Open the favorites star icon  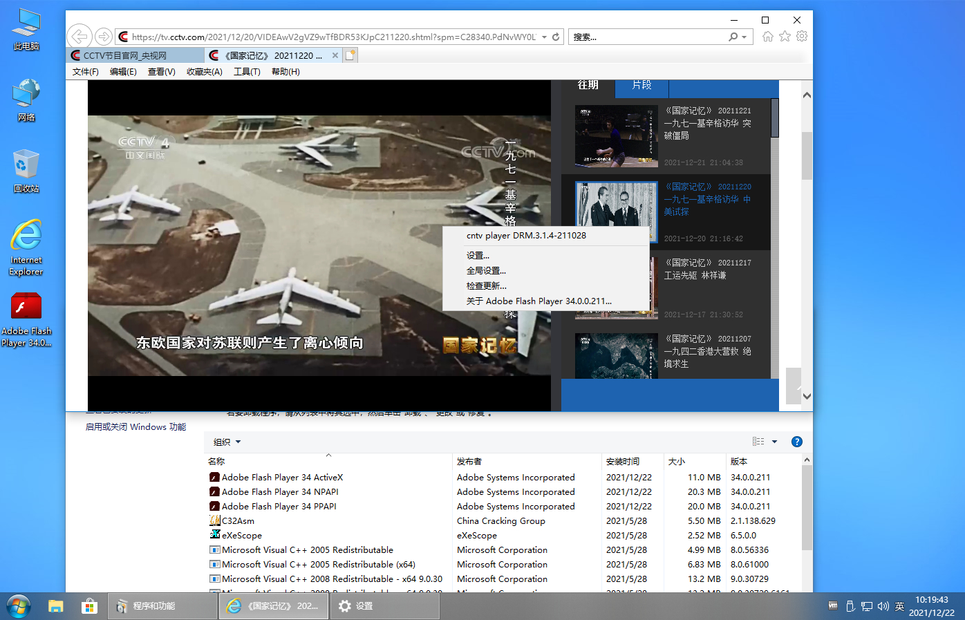point(785,37)
